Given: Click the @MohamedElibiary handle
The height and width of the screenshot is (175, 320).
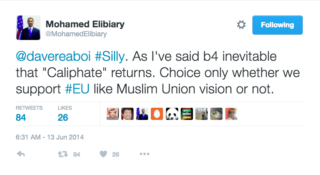Looking at the screenshot, I should (x=76, y=34).
